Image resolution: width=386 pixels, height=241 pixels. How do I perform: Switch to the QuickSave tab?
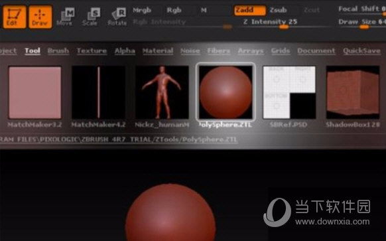(362, 50)
